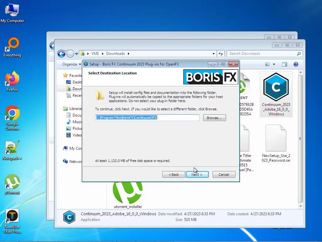
Task: Open Notepad++ desktop shortcut
Action: pyautogui.click(x=12, y=150)
